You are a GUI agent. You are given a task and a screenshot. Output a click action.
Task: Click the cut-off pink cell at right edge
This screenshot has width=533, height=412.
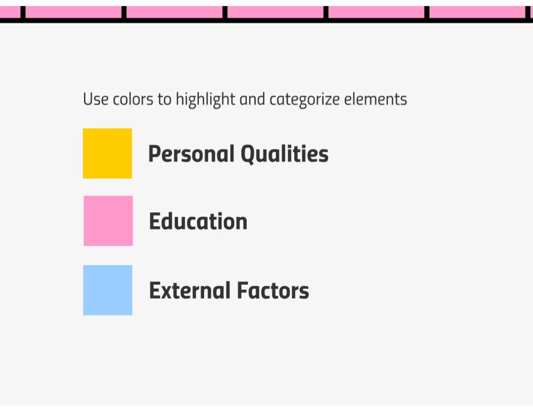[531, 12]
